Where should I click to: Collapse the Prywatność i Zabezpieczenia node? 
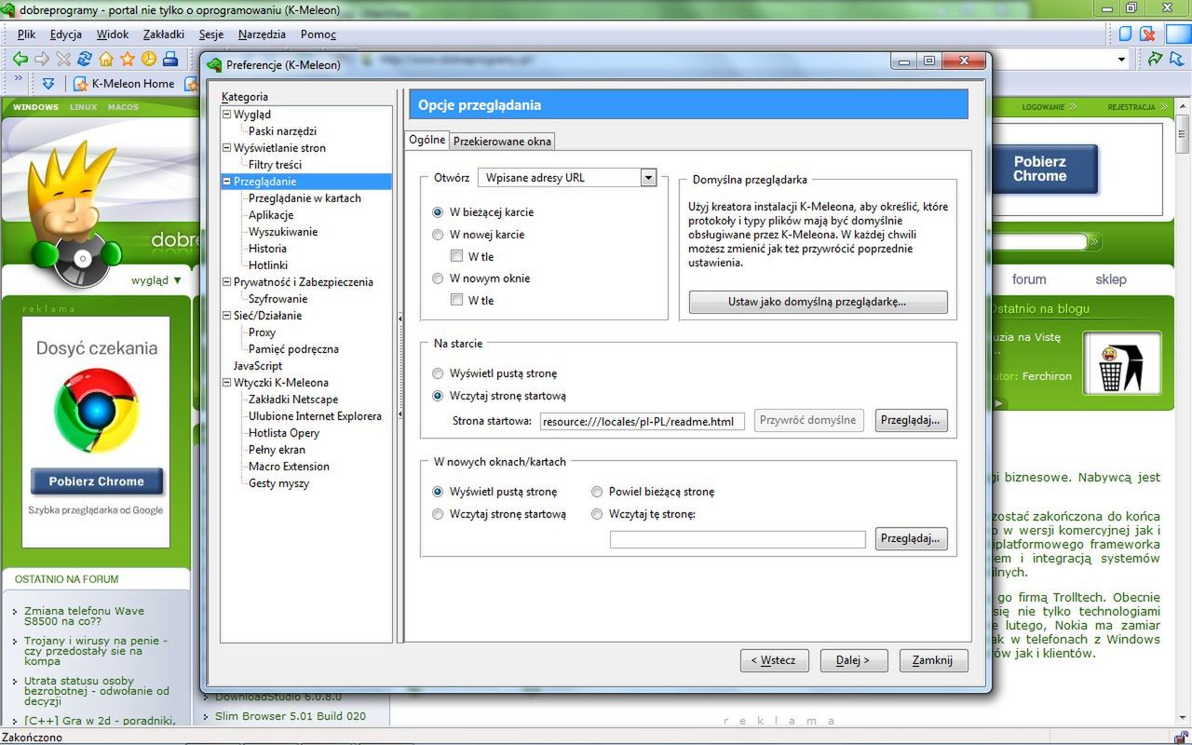(226, 282)
